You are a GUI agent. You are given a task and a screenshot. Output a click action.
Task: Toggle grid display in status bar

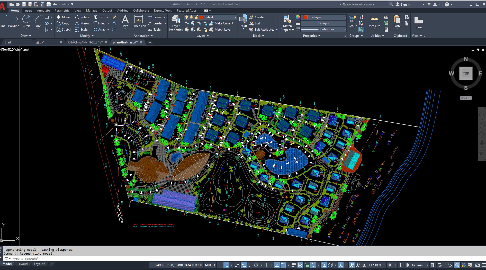220,265
